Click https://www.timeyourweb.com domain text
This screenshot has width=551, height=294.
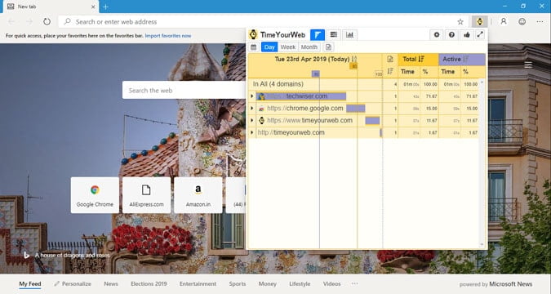pos(309,120)
